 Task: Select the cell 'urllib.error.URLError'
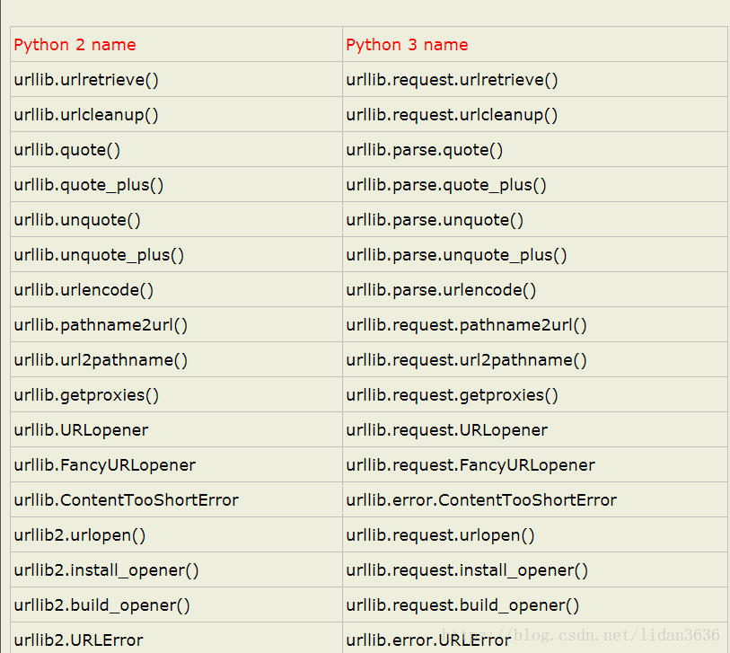[535, 639]
